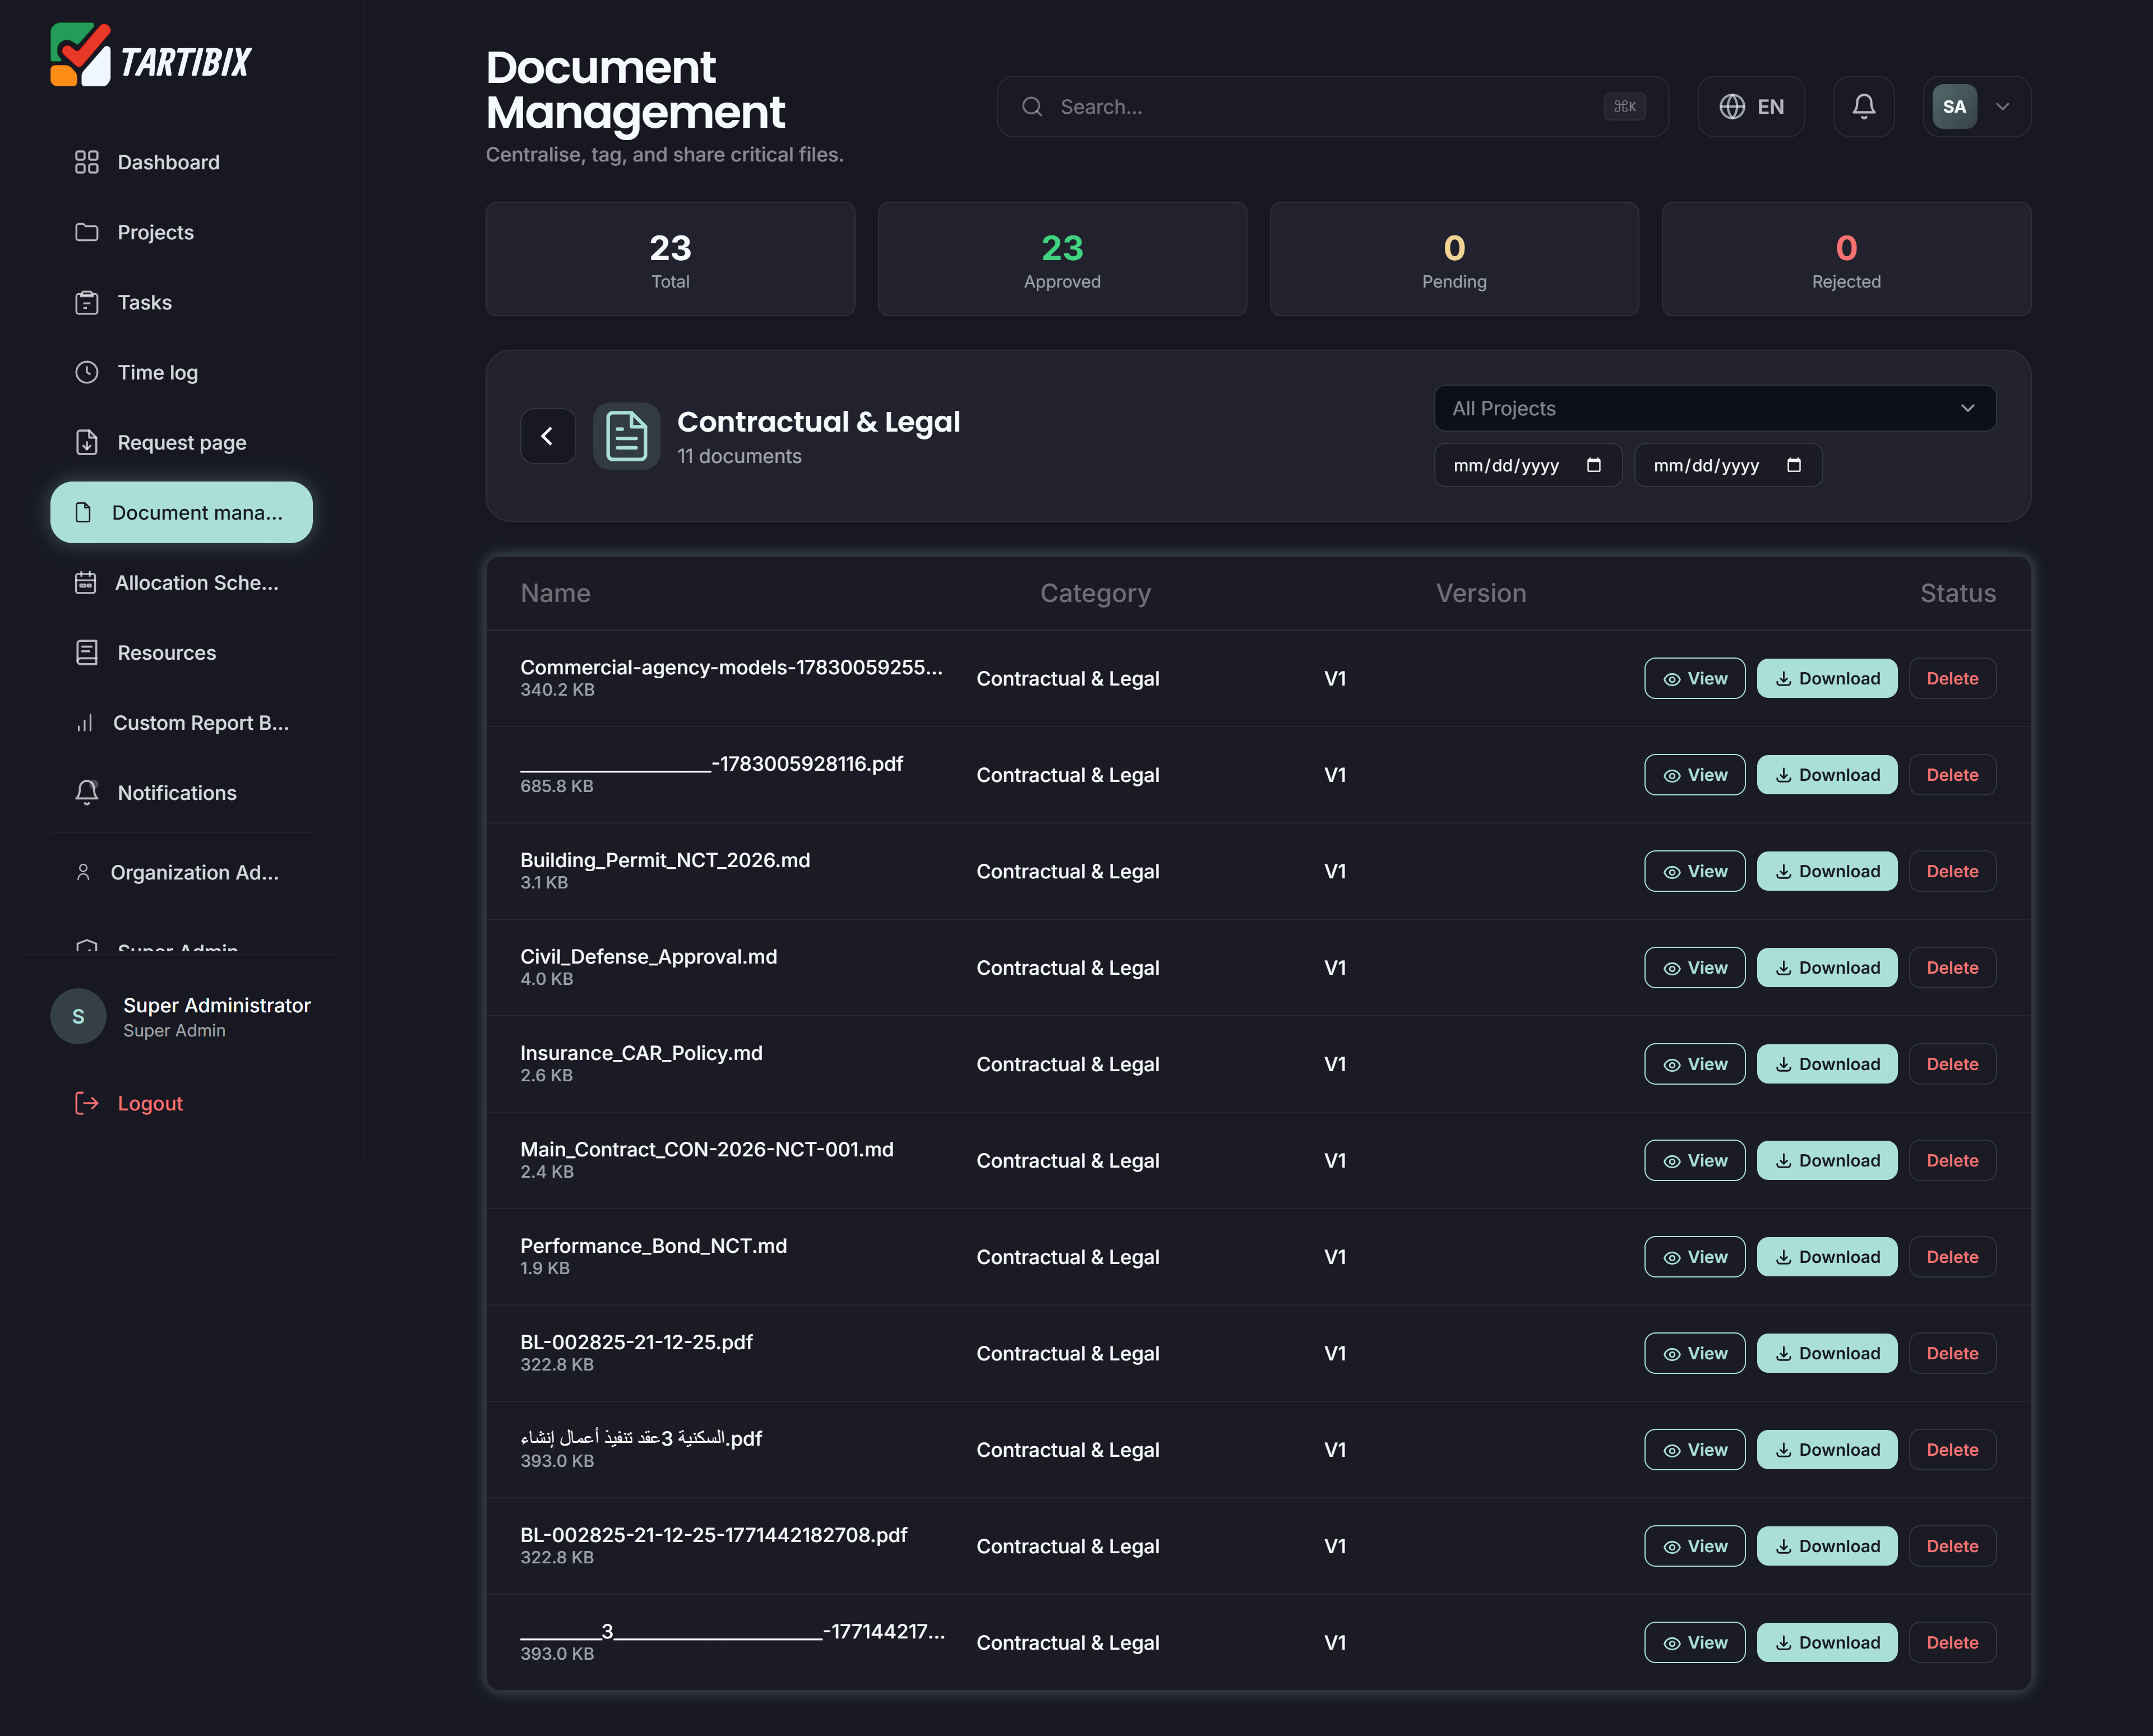
Task: Click the Super Administrator avatar S
Action: (78, 1016)
